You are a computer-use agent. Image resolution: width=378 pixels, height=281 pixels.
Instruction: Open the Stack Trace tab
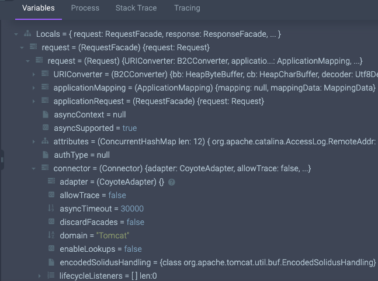[x=137, y=8]
